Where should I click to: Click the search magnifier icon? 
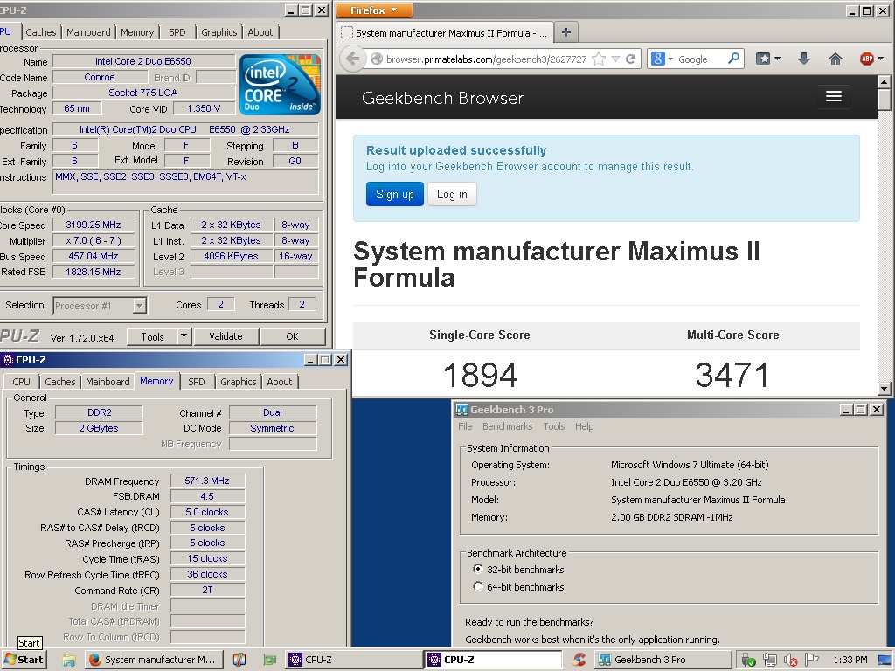[x=734, y=59]
